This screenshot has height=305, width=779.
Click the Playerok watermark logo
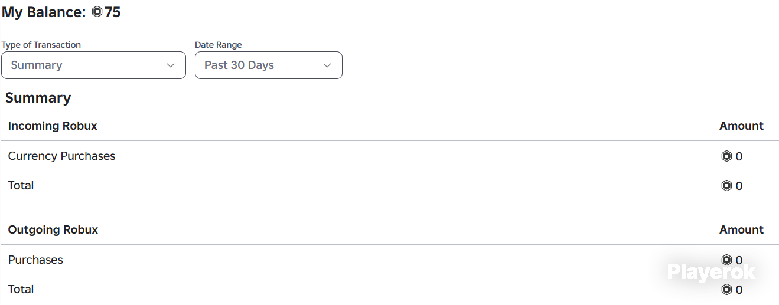[711, 272]
